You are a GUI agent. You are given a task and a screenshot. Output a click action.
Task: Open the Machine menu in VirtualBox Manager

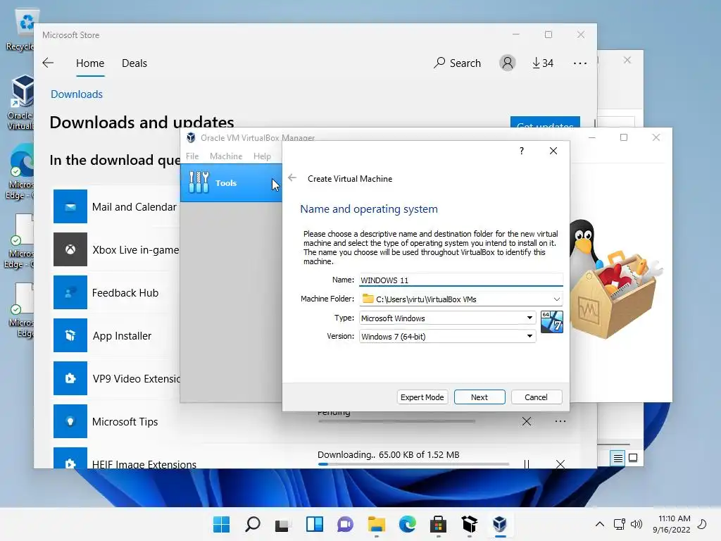pos(226,156)
